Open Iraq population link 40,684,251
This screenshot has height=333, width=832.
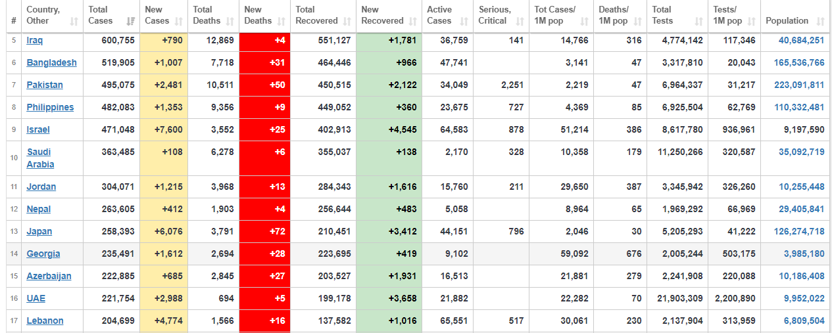(801, 40)
